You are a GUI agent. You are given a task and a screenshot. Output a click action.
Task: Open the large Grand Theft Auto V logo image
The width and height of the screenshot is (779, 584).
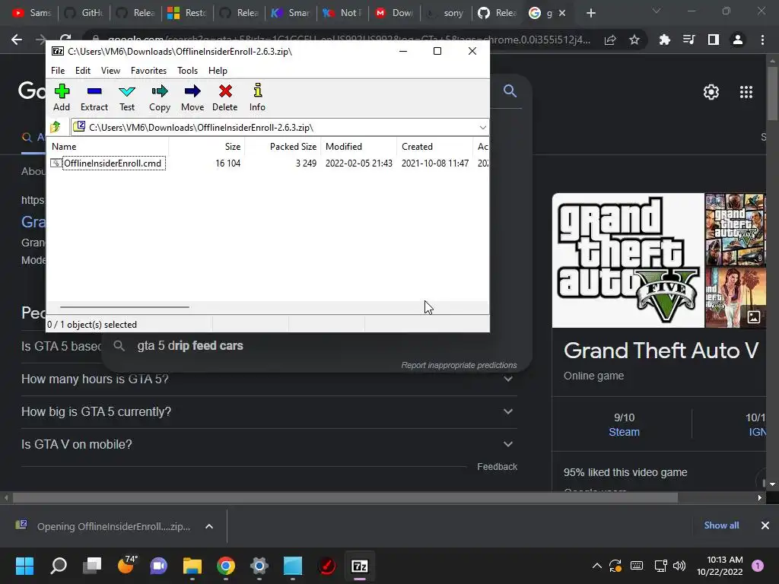[628, 260]
